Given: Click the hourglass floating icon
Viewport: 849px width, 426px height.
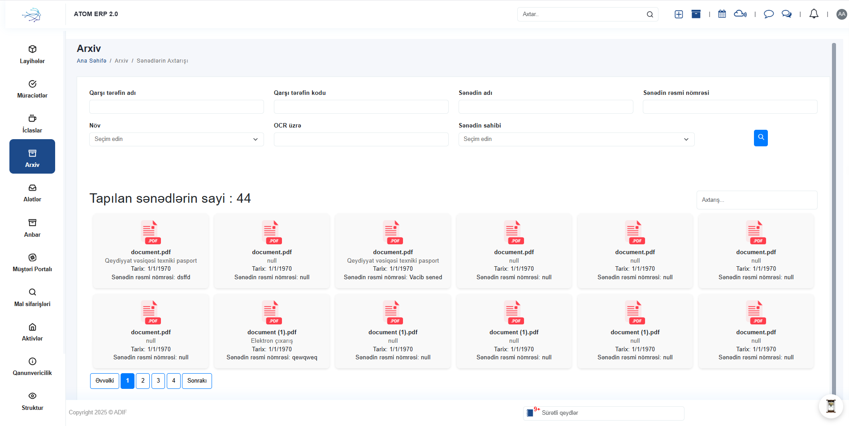Looking at the screenshot, I should (x=831, y=406).
